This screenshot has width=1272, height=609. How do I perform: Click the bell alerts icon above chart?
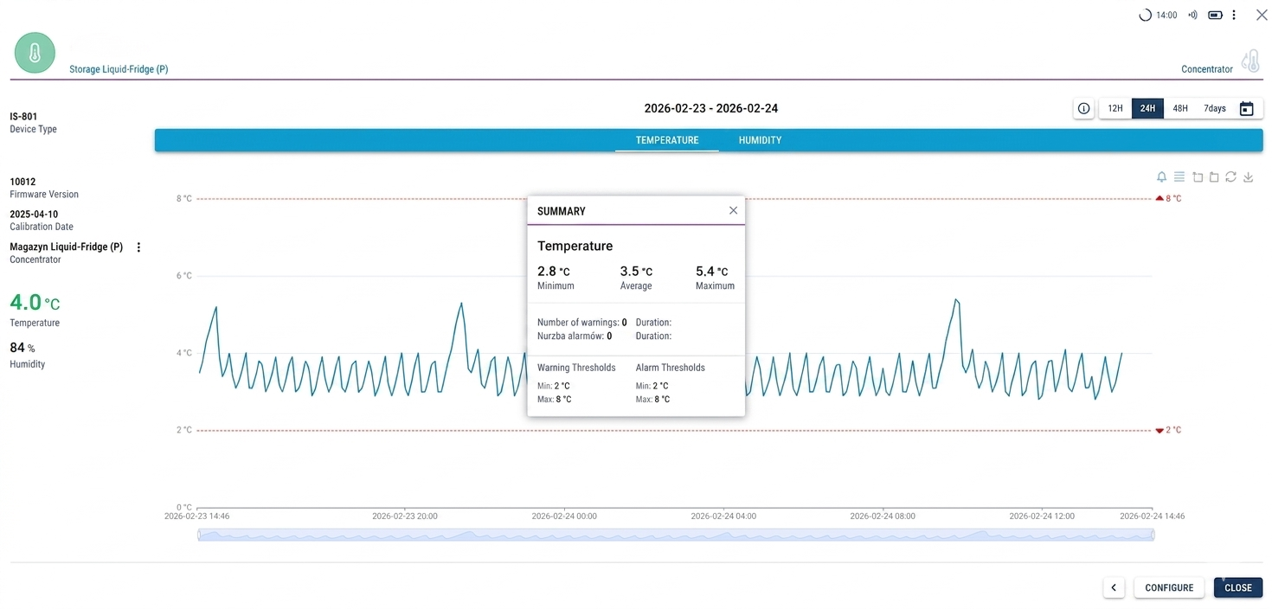pyautogui.click(x=1161, y=177)
